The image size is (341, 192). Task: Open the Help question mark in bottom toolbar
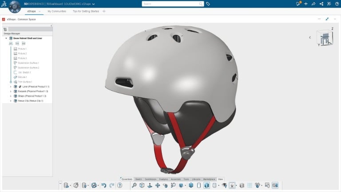119,185
